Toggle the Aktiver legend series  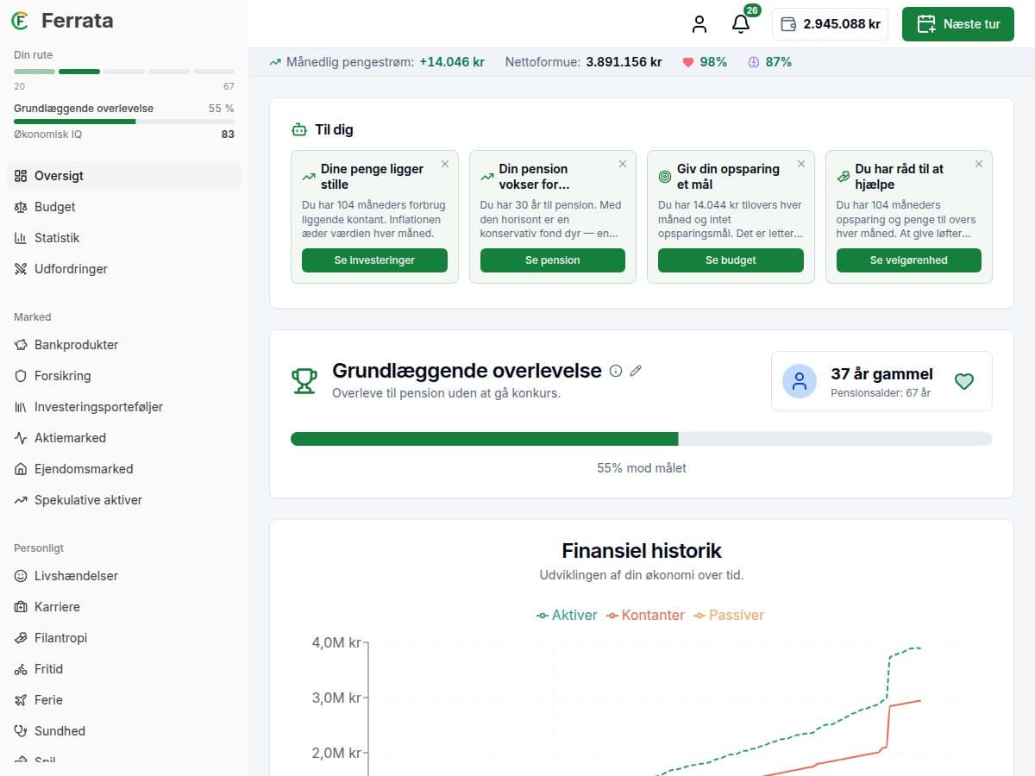tap(568, 616)
